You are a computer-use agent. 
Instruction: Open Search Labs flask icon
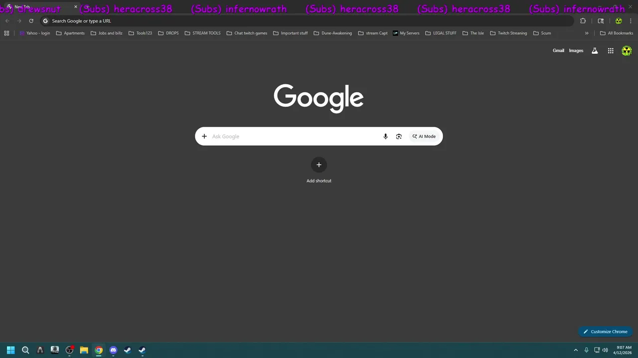595,51
